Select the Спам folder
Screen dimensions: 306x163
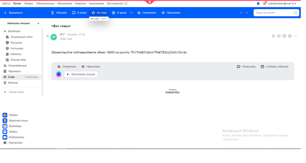11,77
